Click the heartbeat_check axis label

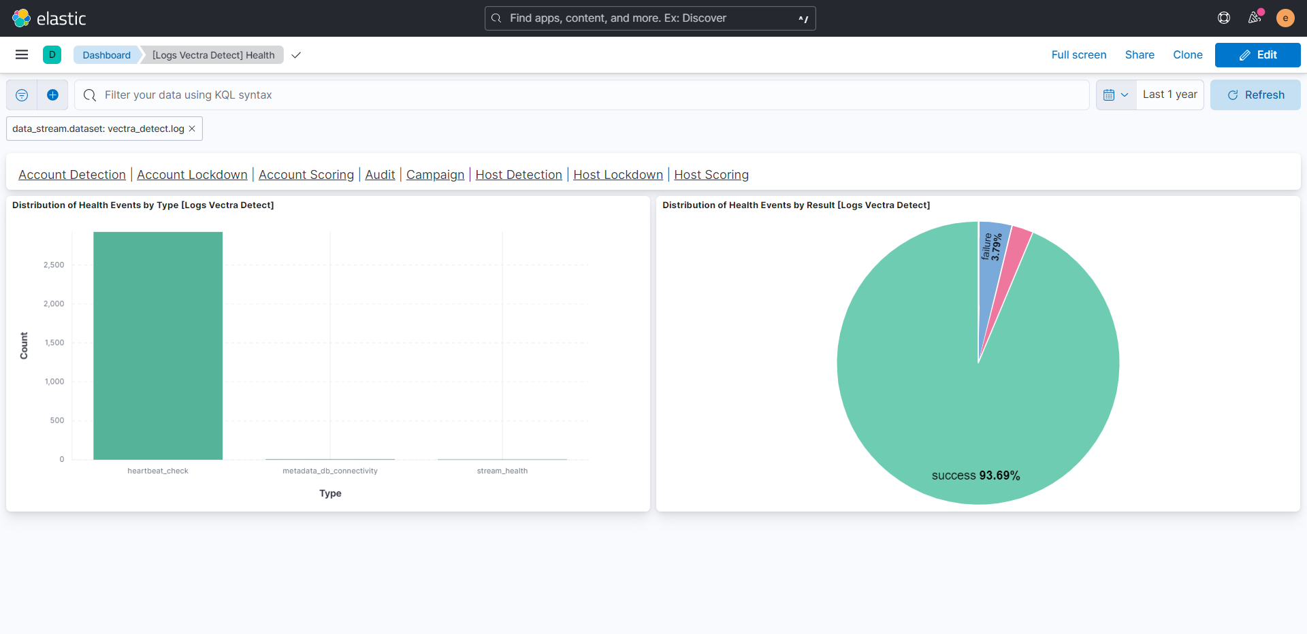pos(158,471)
